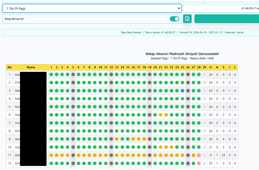
Task: Select row 10's yellow dot under day 23
Action: 171,147
